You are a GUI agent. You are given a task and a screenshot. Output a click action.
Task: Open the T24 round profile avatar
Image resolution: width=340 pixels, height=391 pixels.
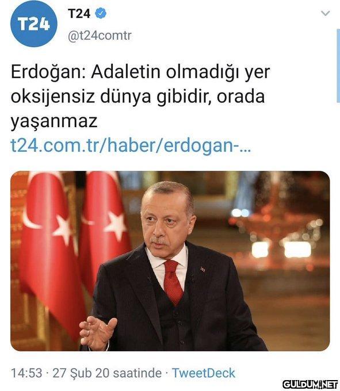coord(34,24)
